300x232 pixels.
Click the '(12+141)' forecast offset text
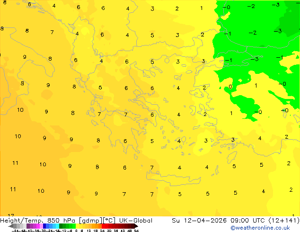(x=284, y=221)
